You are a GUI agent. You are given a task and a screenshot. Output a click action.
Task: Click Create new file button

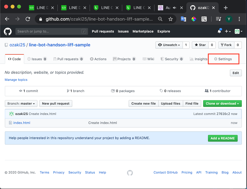(144, 104)
